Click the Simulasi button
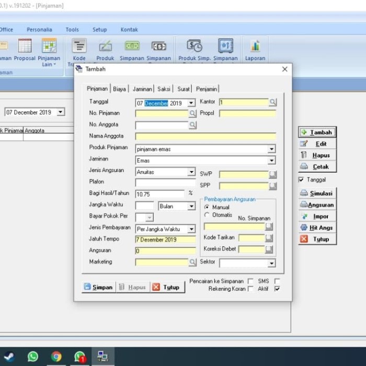Viewport: 366px width, 366px height. coord(317,193)
